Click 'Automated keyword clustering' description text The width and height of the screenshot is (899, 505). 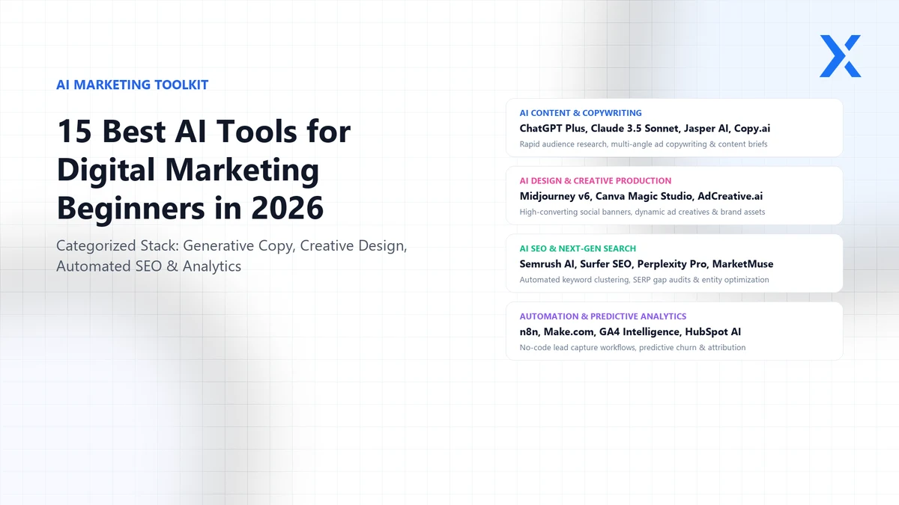click(644, 280)
